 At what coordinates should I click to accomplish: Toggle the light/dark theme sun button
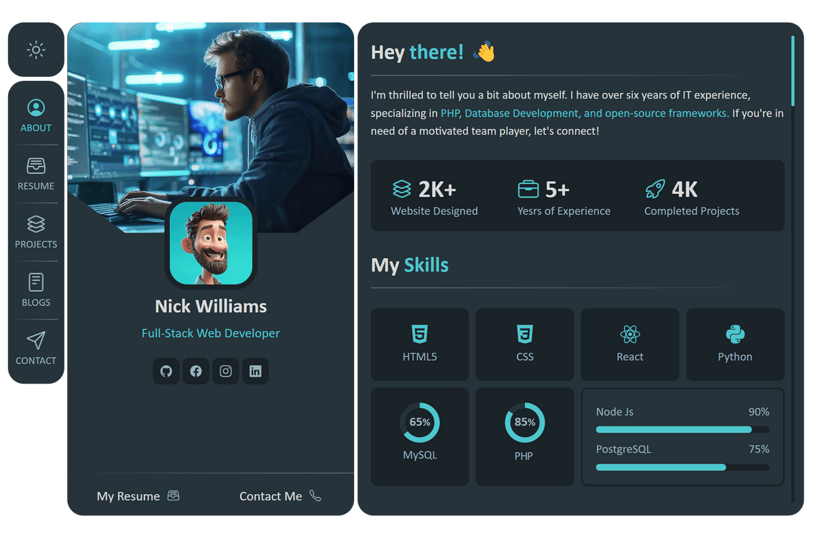36,50
